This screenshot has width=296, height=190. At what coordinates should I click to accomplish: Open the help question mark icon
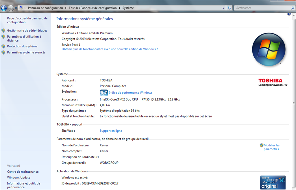(289, 14)
